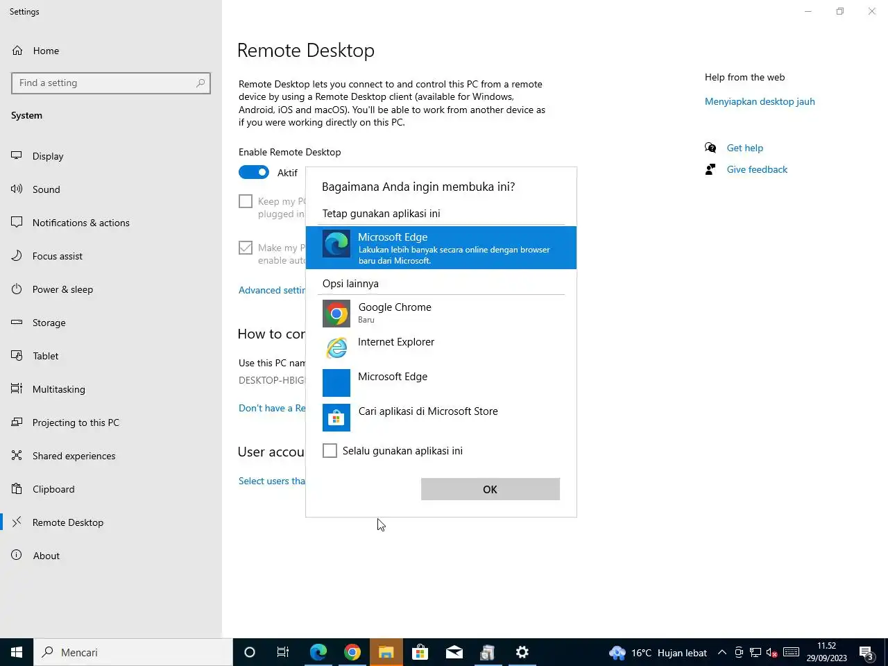Open Get help link
Screen dimensions: 888x666
pos(744,148)
